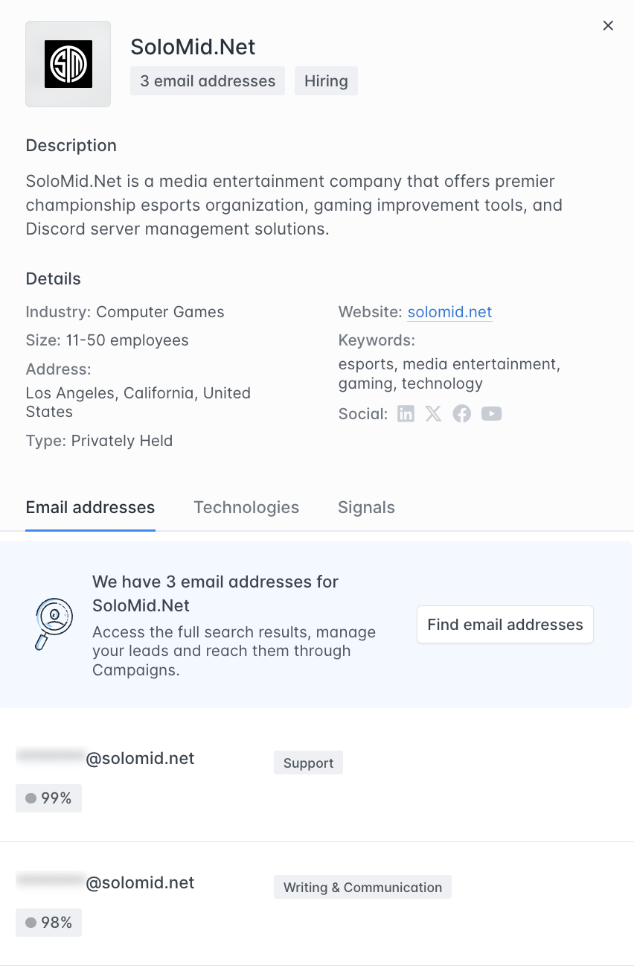Open SoloMid's LinkedIn profile icon
The width and height of the screenshot is (634, 974).
click(406, 413)
